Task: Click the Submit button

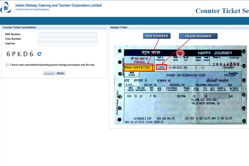Action: point(49,73)
